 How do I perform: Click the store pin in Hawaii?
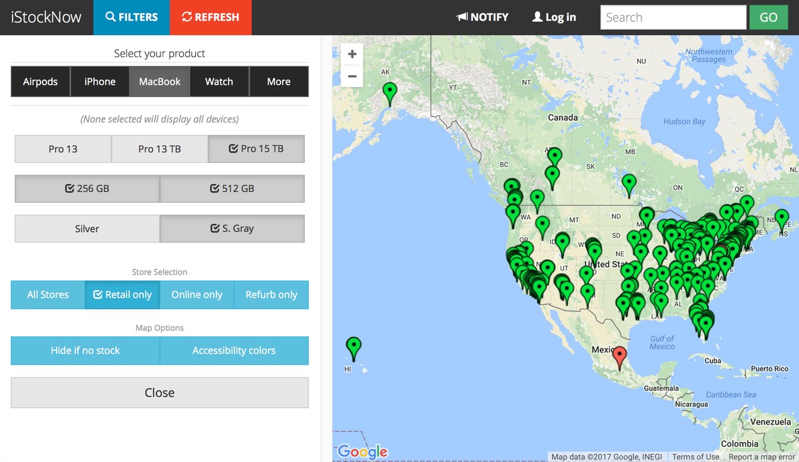354,349
